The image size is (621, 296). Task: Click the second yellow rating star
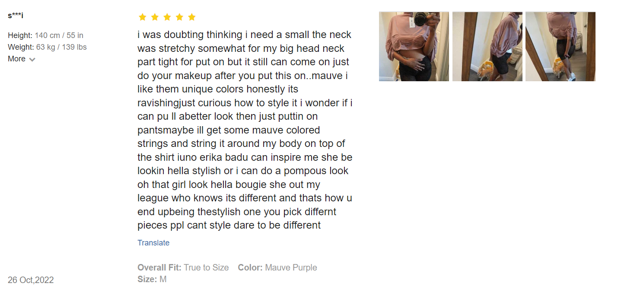tap(155, 17)
